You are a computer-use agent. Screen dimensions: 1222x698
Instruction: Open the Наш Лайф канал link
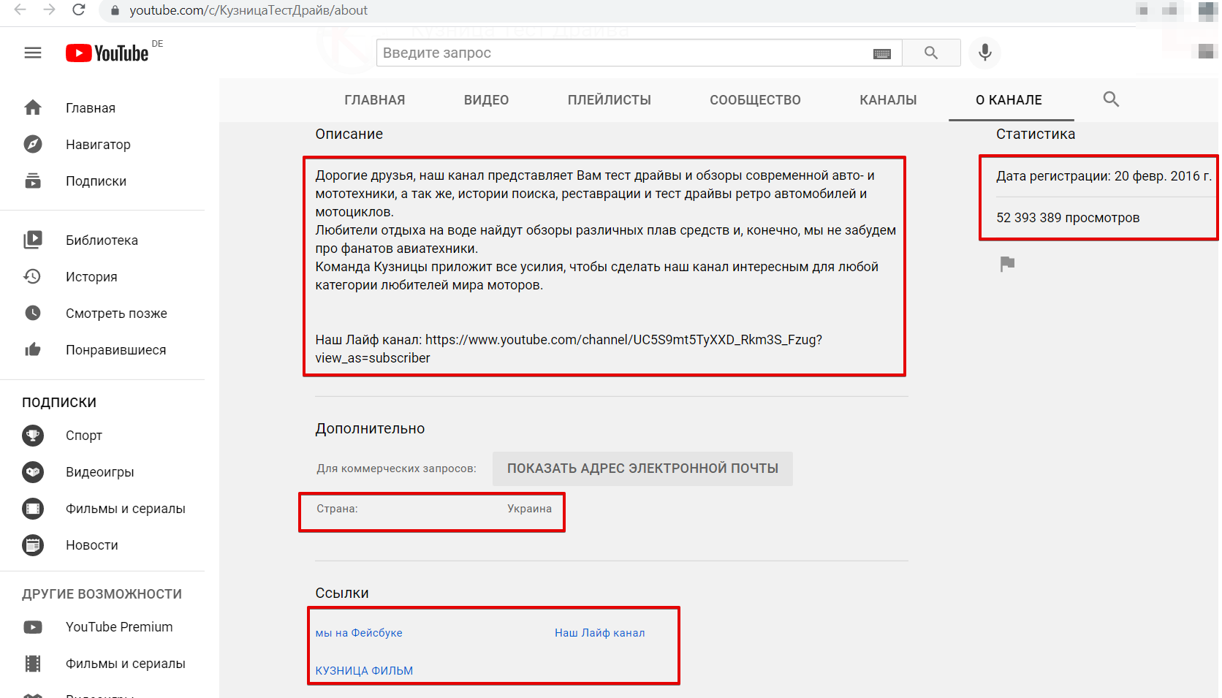tap(600, 633)
